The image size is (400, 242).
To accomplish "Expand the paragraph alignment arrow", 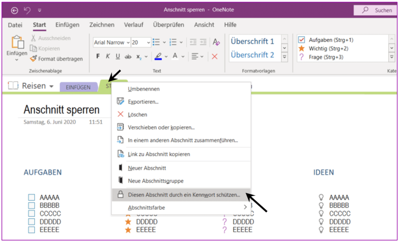I will 202,57.
